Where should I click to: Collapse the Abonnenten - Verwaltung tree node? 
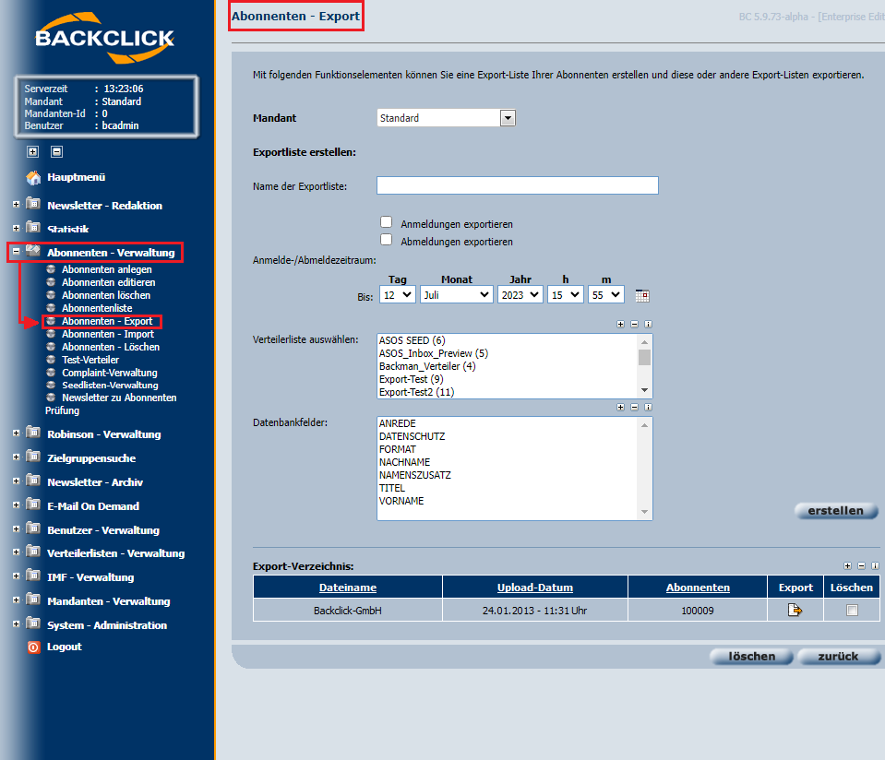click(x=16, y=252)
